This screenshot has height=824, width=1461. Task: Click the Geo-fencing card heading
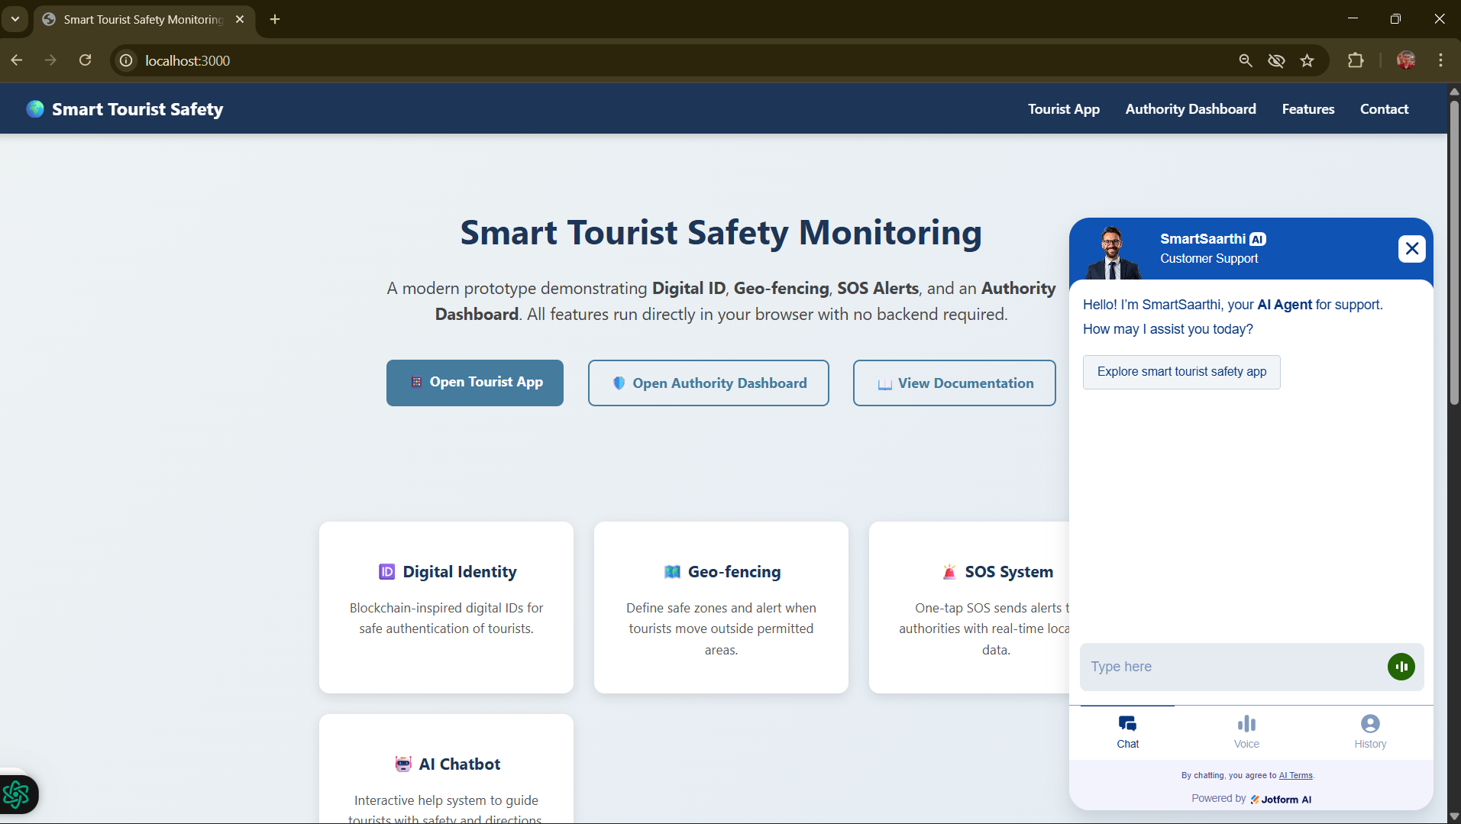[x=735, y=572]
